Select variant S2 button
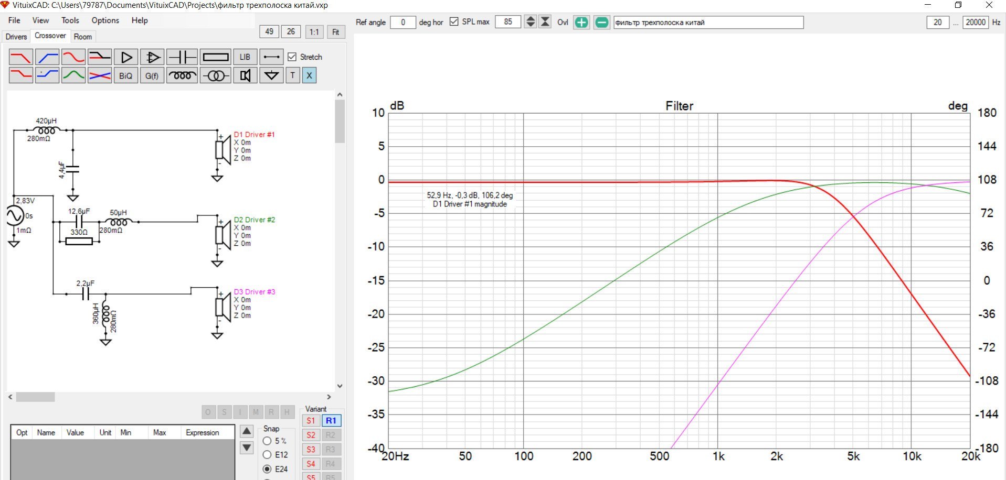 (x=311, y=435)
